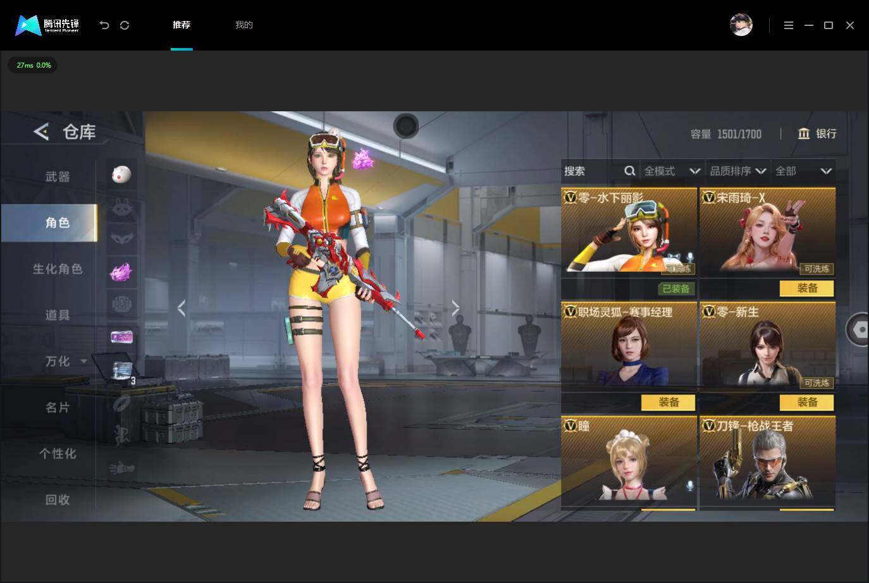Click the 搜索 search field

(600, 171)
